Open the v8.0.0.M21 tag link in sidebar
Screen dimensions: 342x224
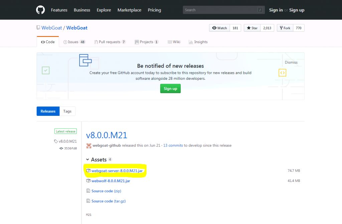[67, 141]
